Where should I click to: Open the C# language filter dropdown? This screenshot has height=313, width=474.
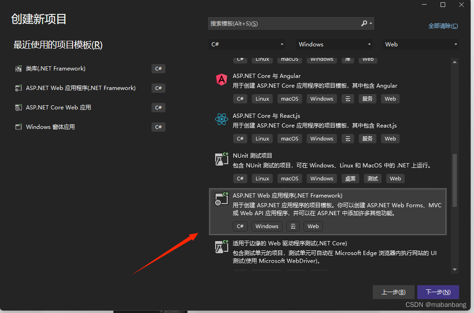pyautogui.click(x=247, y=45)
